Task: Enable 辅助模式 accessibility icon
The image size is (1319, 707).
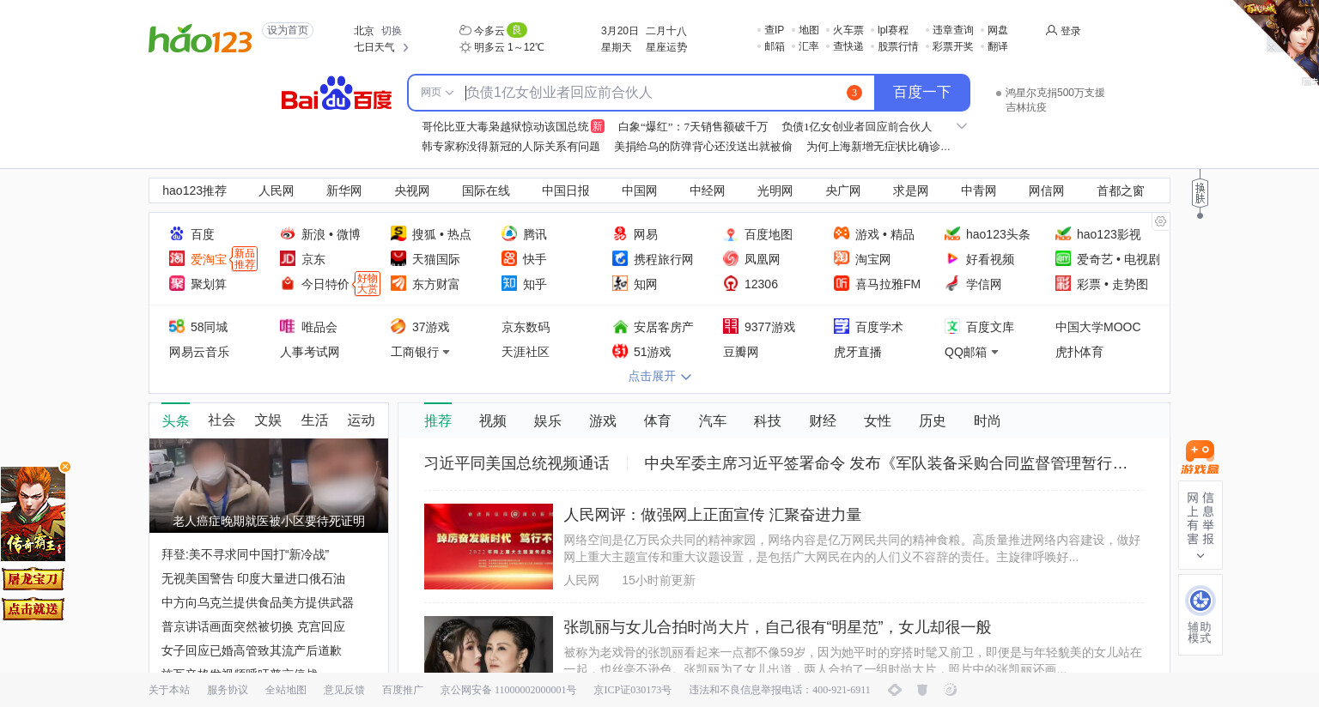Action: [x=1200, y=600]
